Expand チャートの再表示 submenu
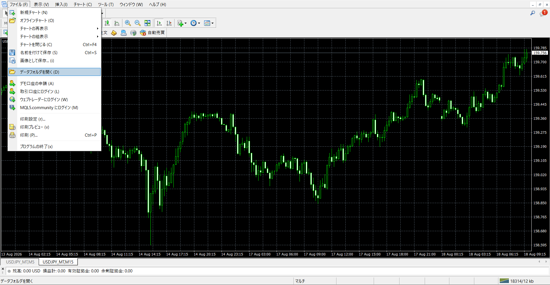Image resolution: width=550 pixels, height=285 pixels. 54,29
